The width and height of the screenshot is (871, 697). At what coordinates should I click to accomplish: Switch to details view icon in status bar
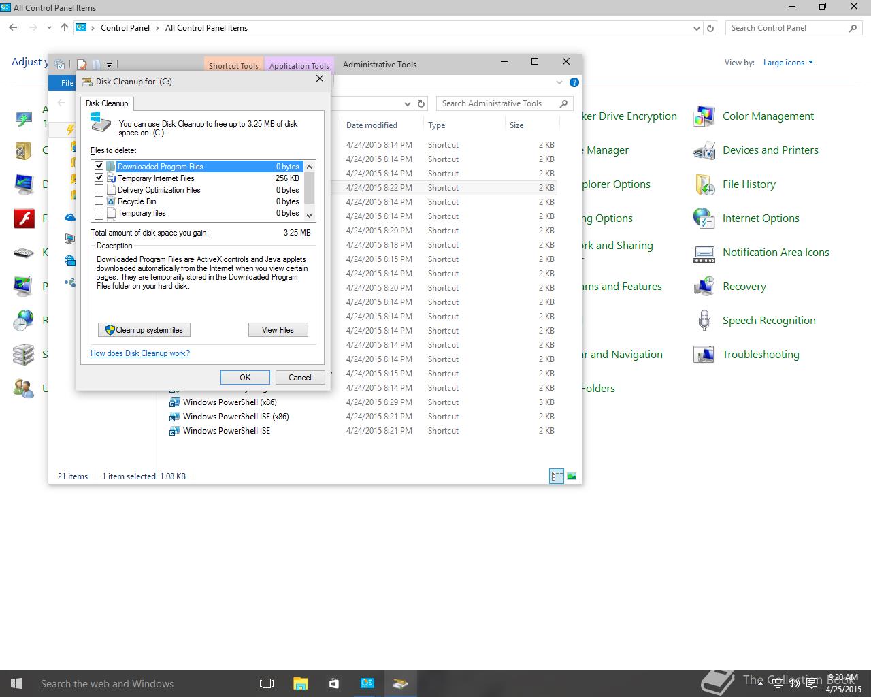[x=557, y=476]
